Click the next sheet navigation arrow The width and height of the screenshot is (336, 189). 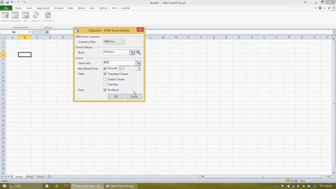pos(8,176)
